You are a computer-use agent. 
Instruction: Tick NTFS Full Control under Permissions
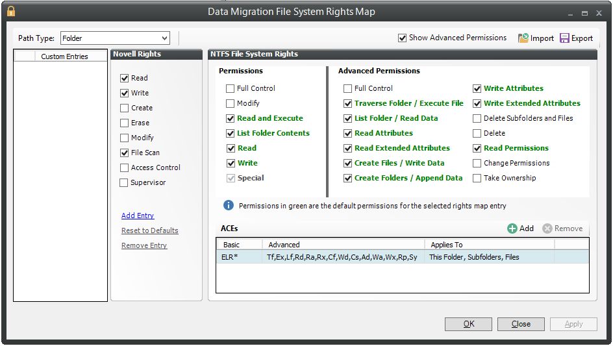click(x=231, y=88)
